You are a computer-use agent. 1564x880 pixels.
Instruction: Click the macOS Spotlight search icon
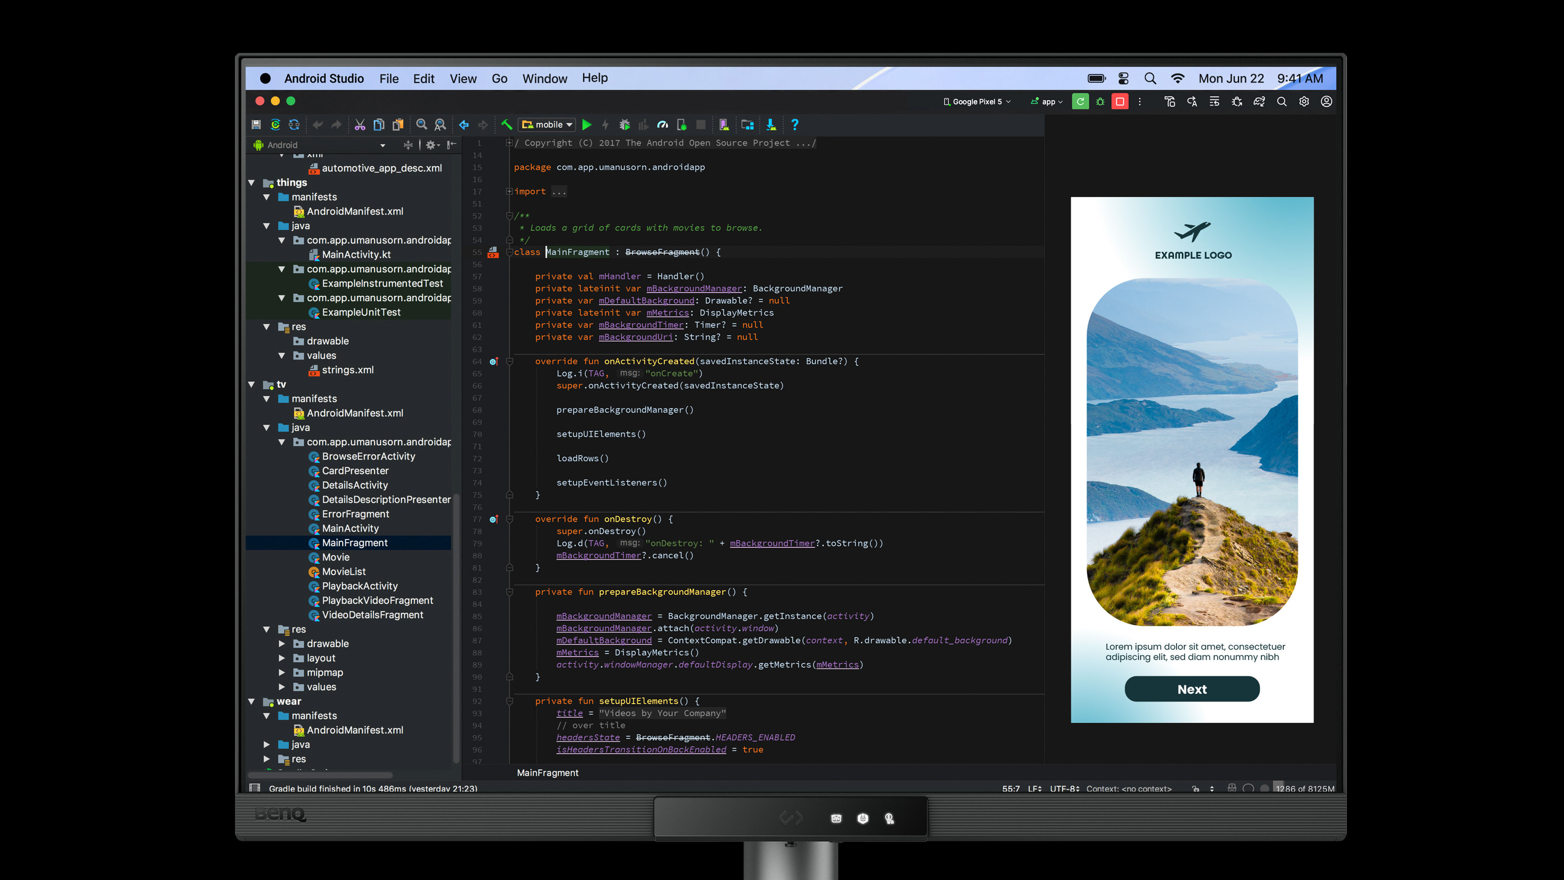pos(1150,78)
